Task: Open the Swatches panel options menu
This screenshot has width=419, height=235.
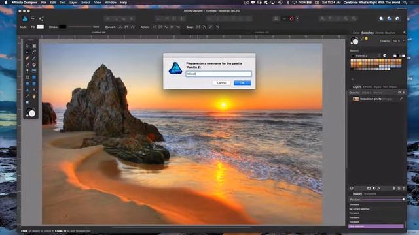Action: click(x=405, y=33)
